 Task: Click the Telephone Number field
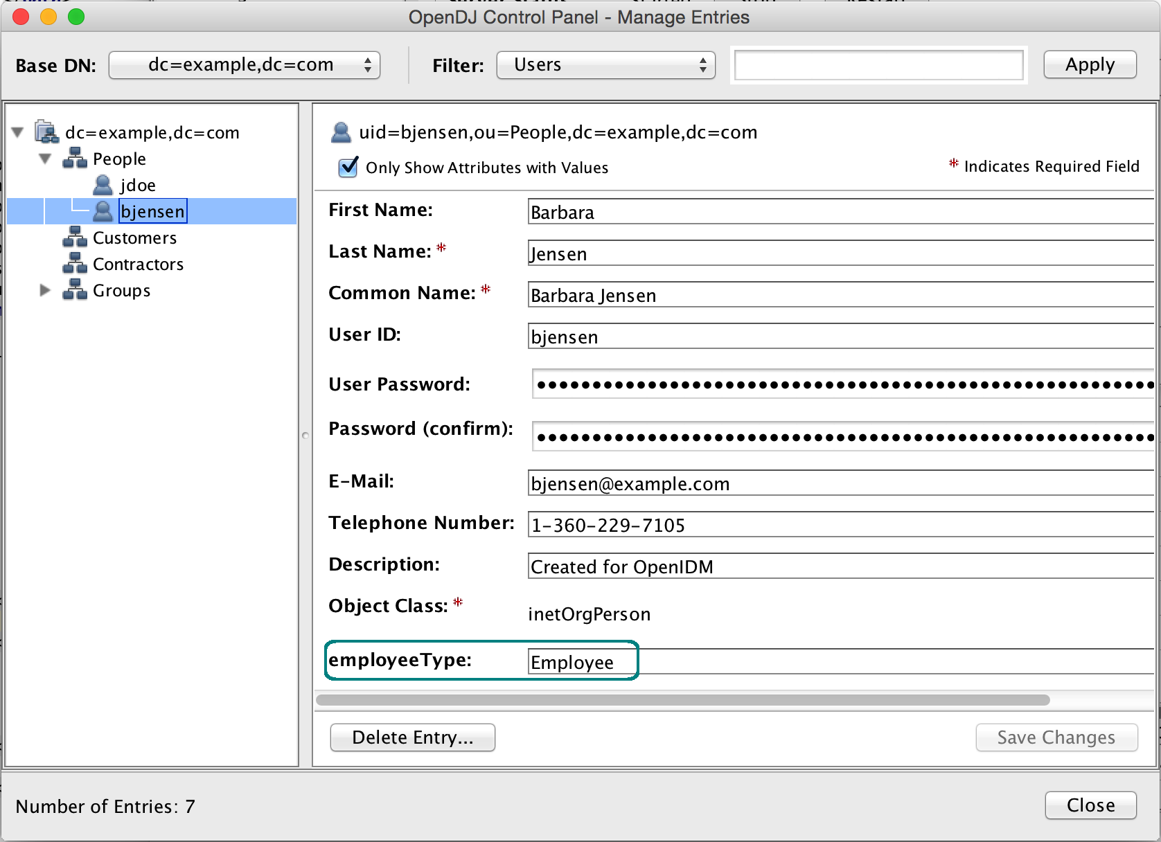841,525
